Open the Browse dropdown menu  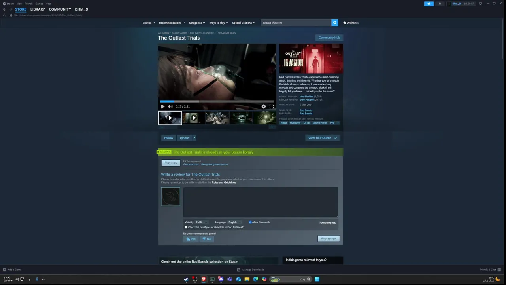coord(148,23)
